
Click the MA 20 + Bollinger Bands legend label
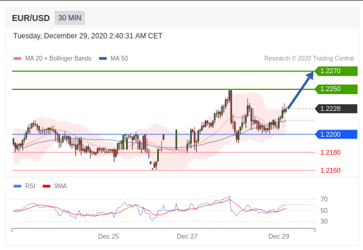point(58,58)
